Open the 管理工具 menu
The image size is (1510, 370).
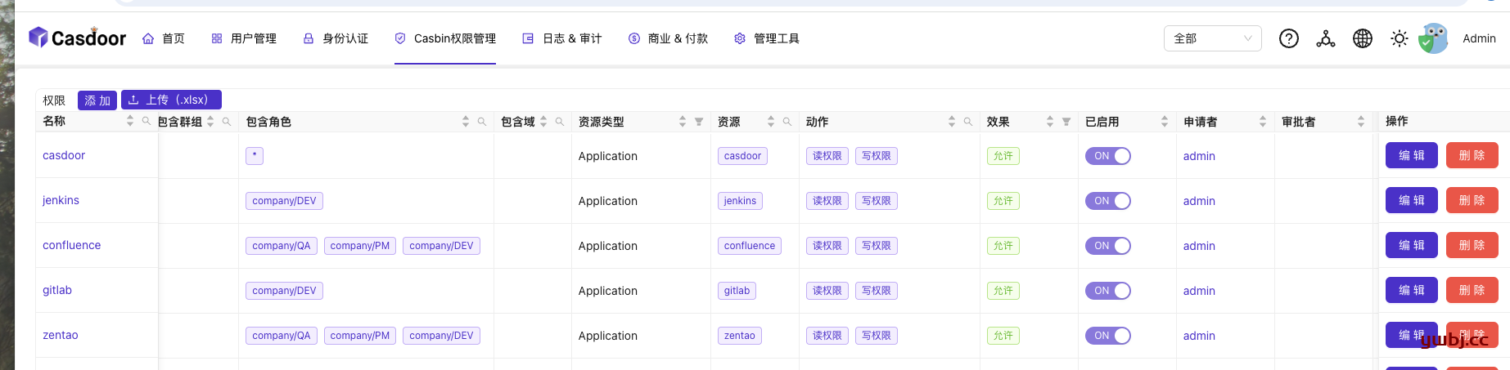click(767, 38)
